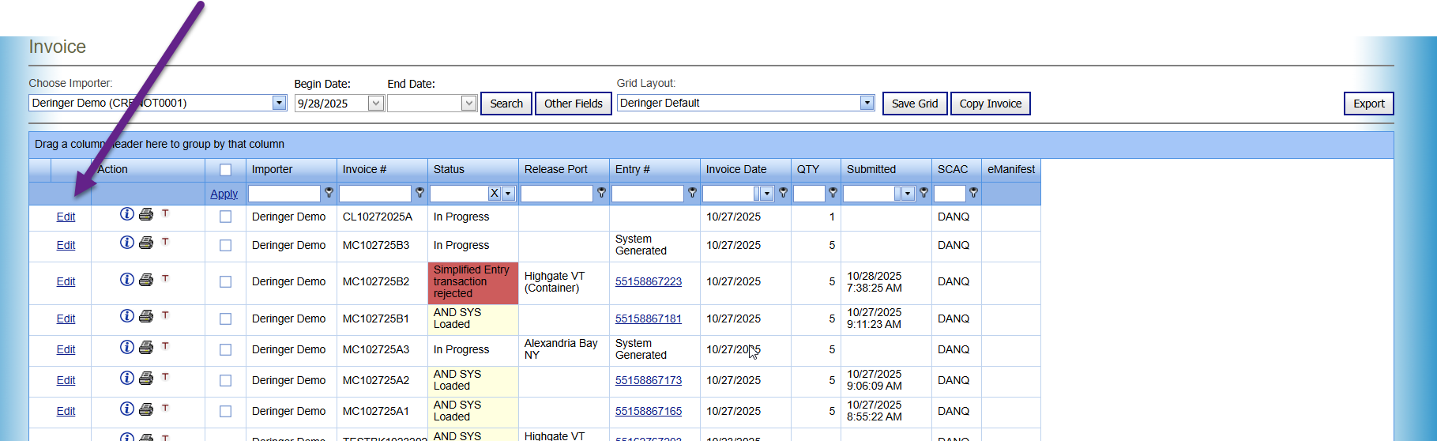The height and width of the screenshot is (441, 1437).
Task: Click printer icon for invoice MC102725B3
Action: point(146,243)
